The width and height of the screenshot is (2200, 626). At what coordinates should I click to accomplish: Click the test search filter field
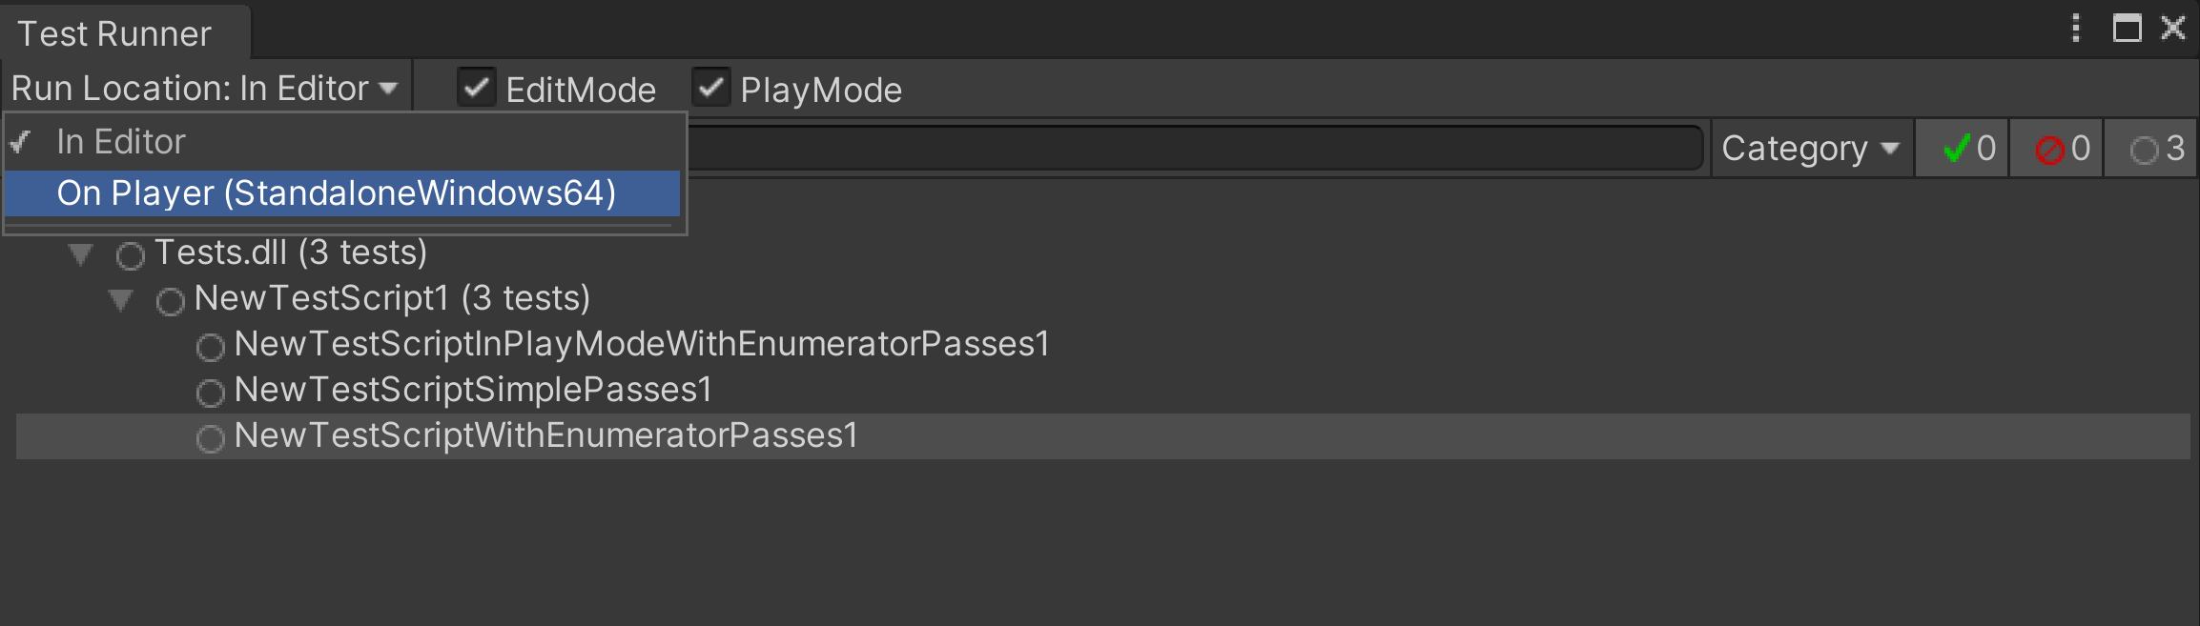point(1195,148)
